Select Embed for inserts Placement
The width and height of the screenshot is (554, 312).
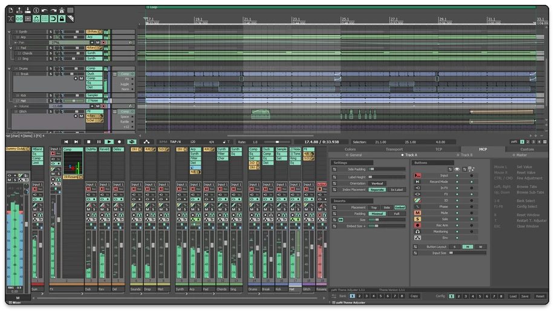[400, 207]
